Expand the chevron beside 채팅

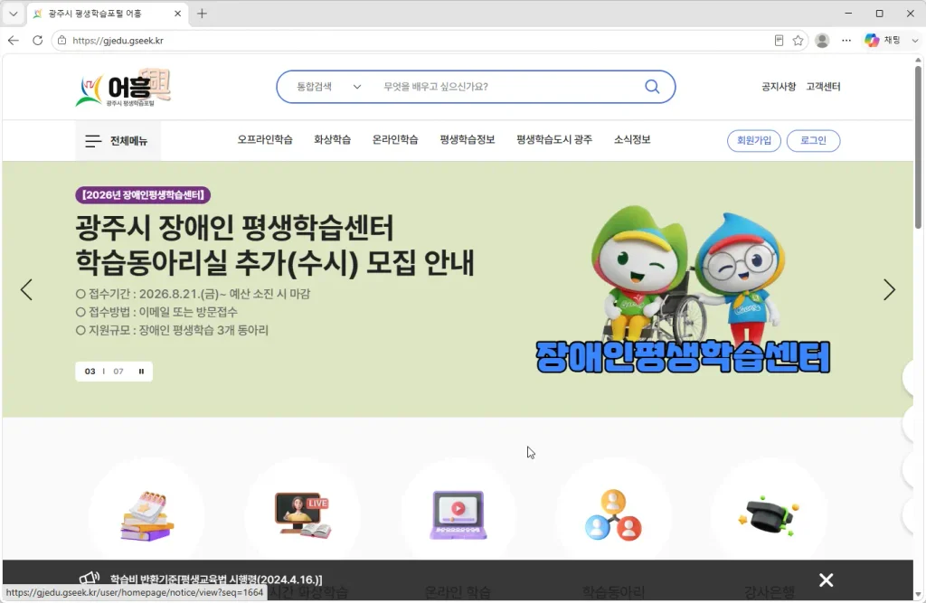click(x=915, y=40)
